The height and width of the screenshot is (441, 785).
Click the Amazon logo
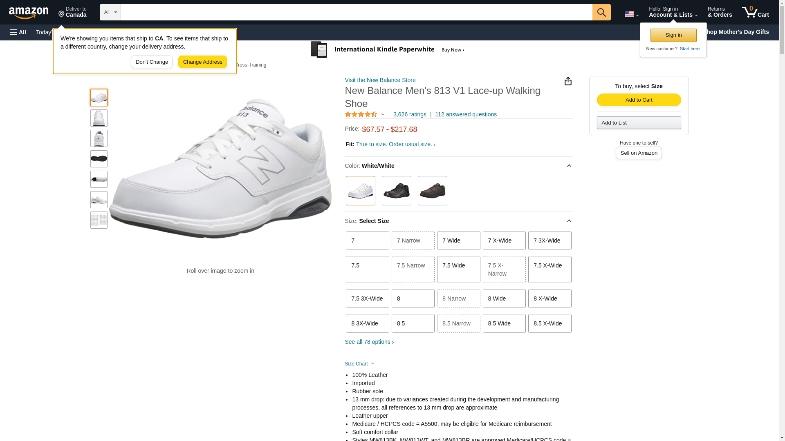point(29,13)
